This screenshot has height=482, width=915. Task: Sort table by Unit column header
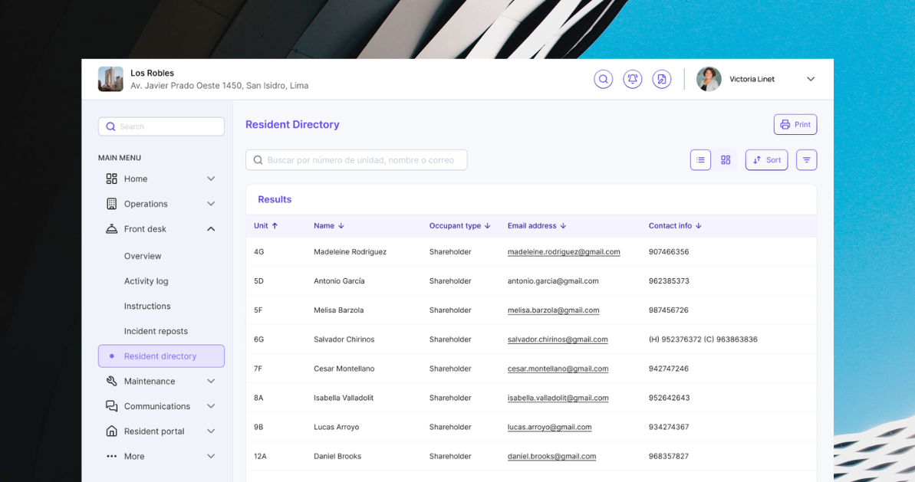[265, 225]
